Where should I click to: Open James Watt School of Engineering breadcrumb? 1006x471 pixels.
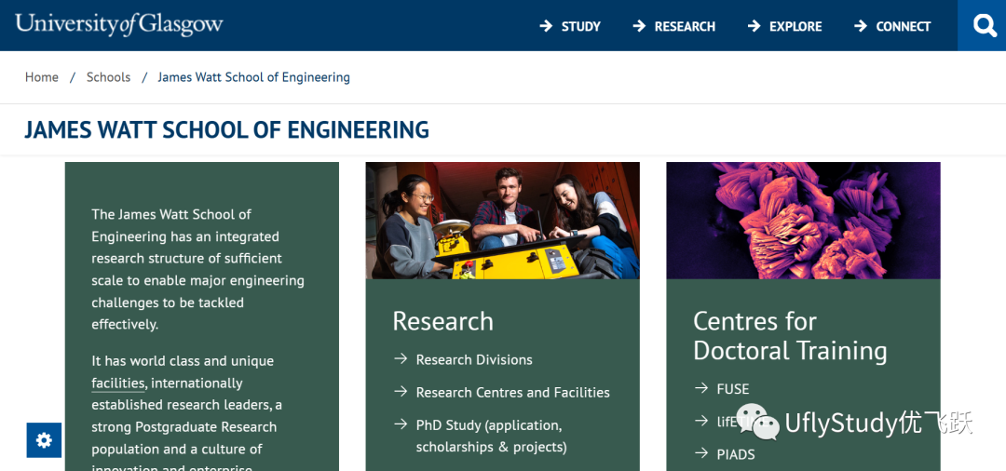coord(254,77)
